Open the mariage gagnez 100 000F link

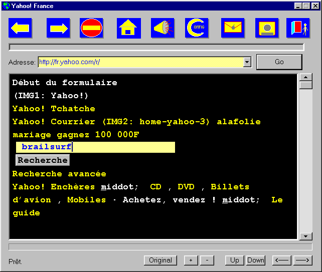(x=76, y=135)
